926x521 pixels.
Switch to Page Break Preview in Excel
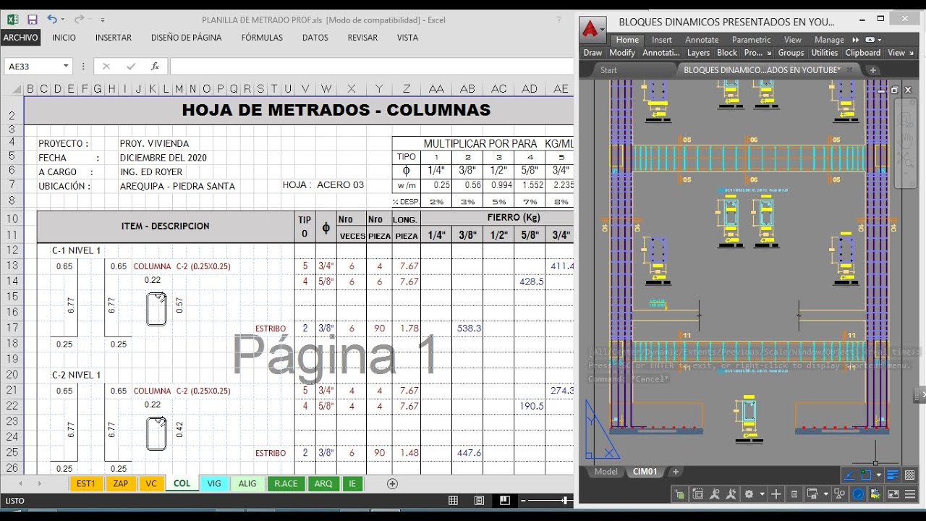pos(504,500)
